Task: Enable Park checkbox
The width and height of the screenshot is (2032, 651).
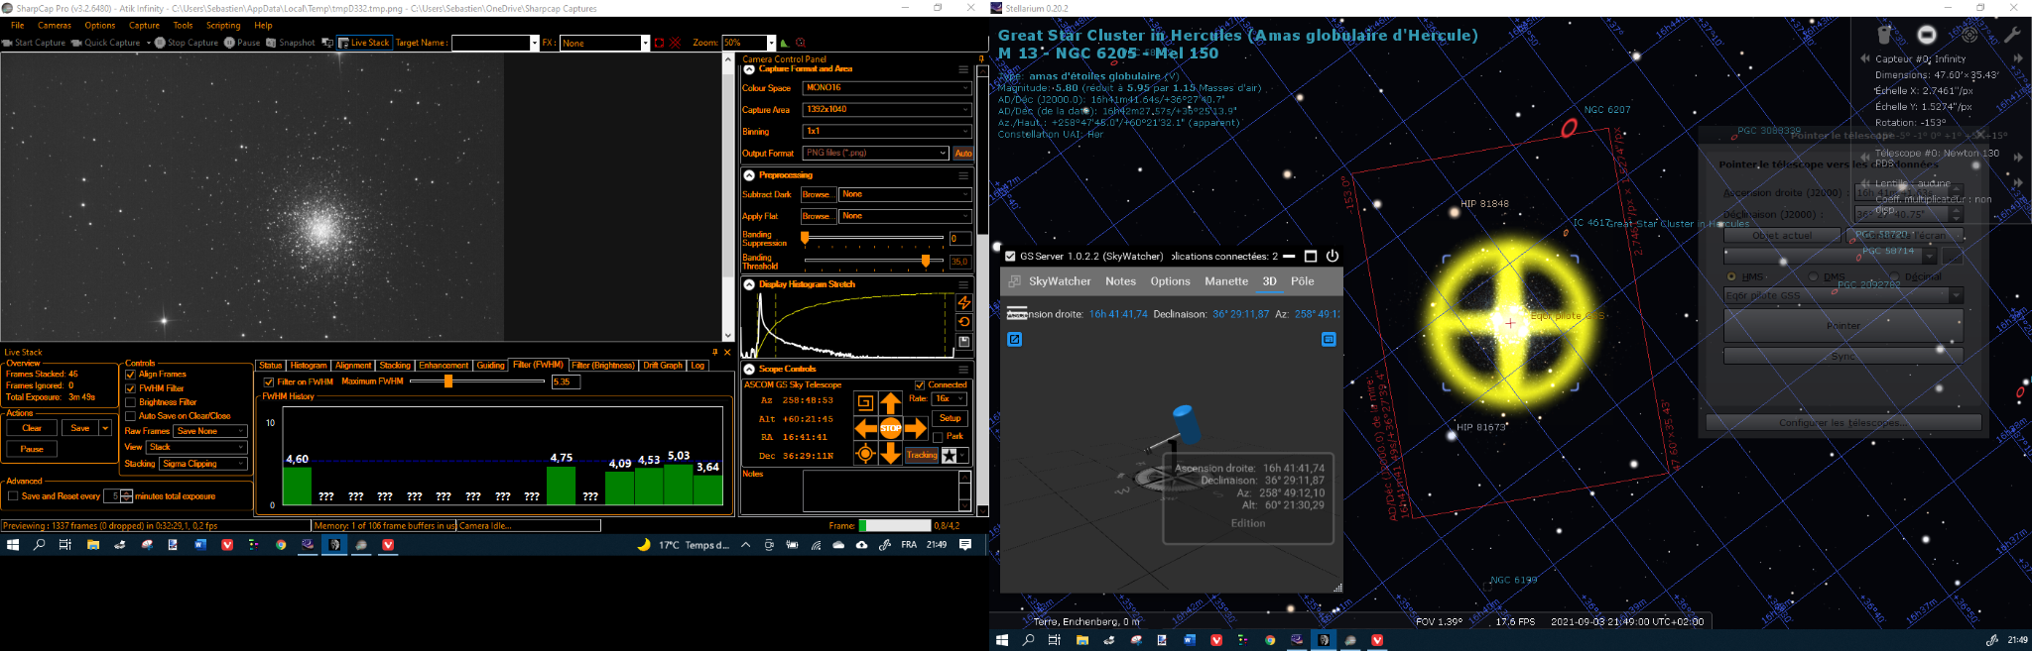Action: [938, 437]
